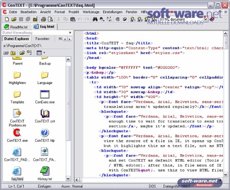Switch to the ReadMe.txt document tab

(x=17, y=27)
